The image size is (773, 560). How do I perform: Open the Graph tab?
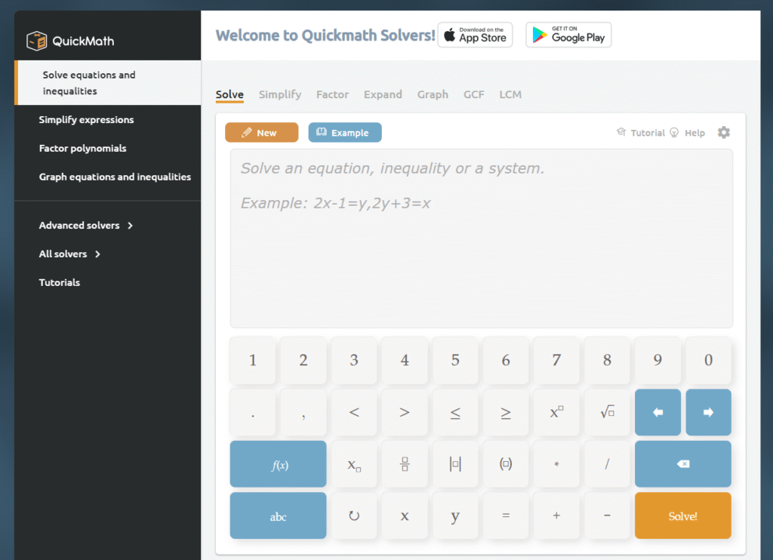(x=433, y=94)
